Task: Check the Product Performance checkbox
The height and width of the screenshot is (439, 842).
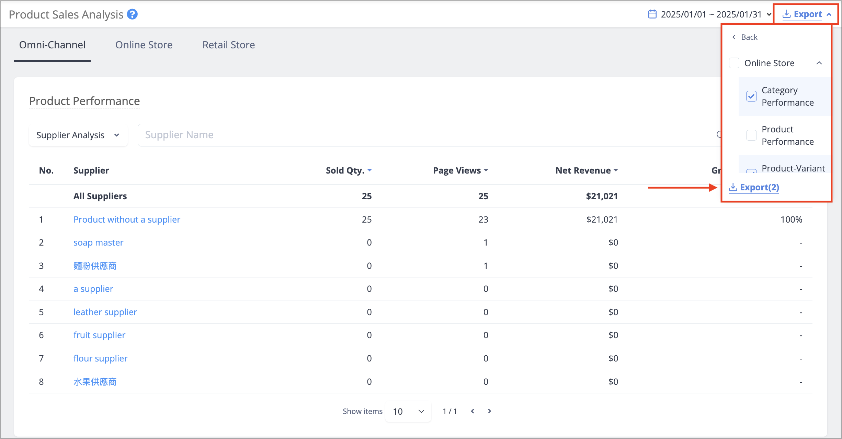Action: (751, 135)
